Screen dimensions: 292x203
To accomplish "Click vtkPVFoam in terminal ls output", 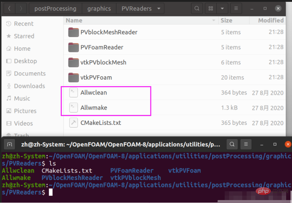I will [x=184, y=171].
